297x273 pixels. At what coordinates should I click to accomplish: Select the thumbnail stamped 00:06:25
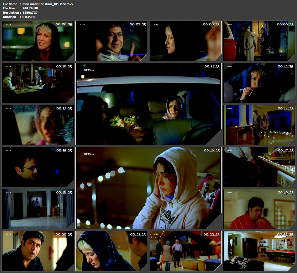(38, 41)
